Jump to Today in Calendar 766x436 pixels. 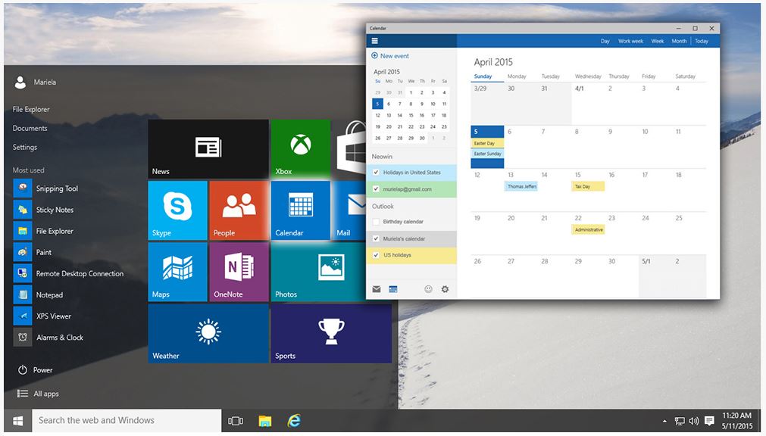(x=702, y=41)
